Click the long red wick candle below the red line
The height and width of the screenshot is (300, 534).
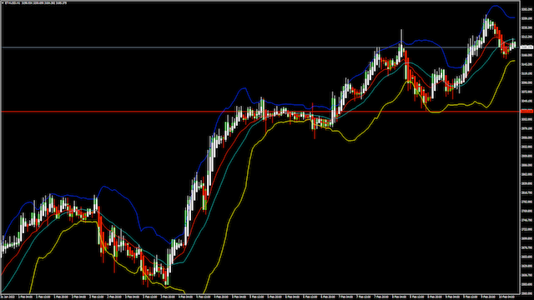(315, 126)
